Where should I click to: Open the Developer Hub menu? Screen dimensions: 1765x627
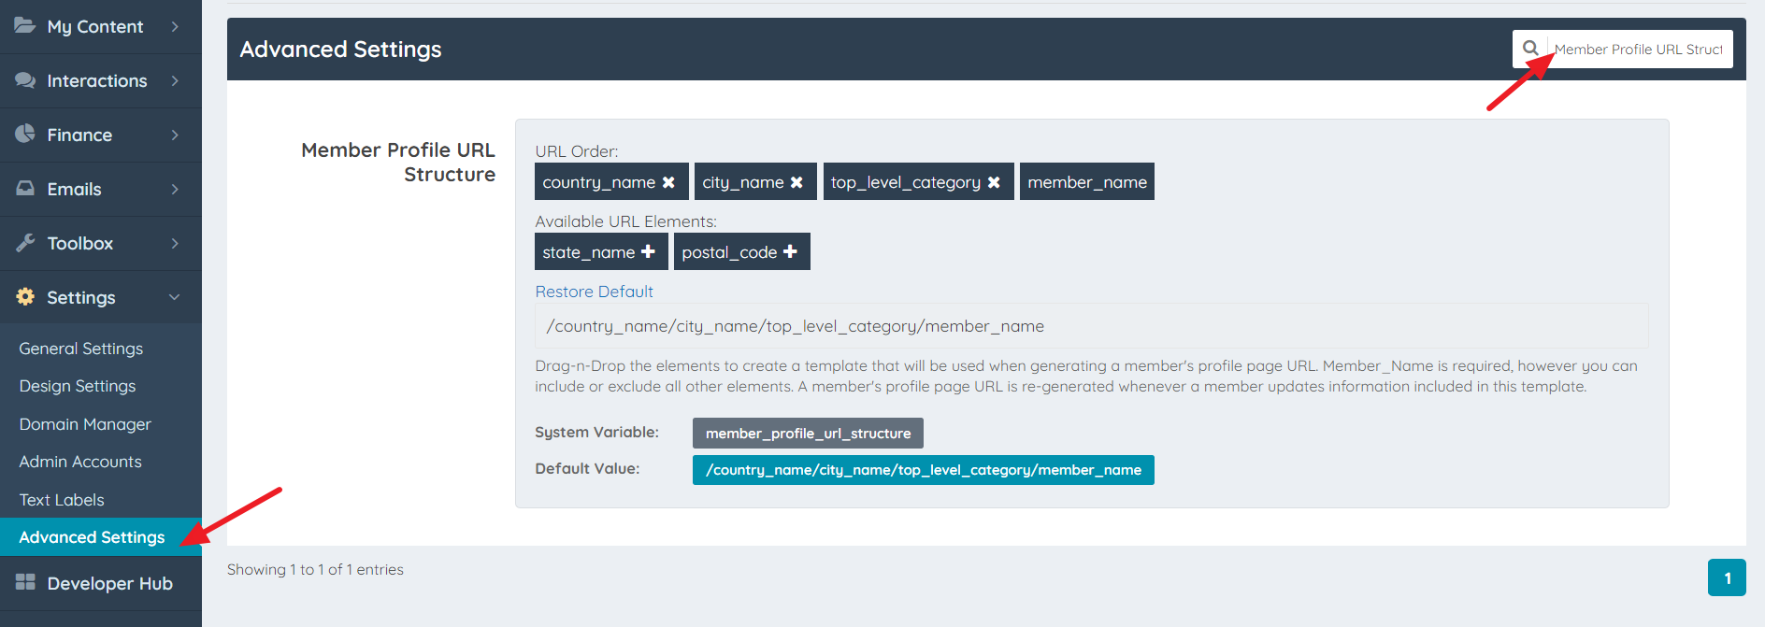[101, 583]
